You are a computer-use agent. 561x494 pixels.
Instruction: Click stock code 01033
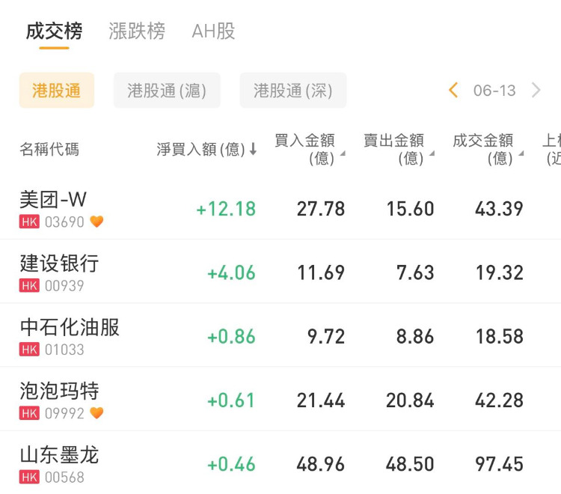coord(64,350)
